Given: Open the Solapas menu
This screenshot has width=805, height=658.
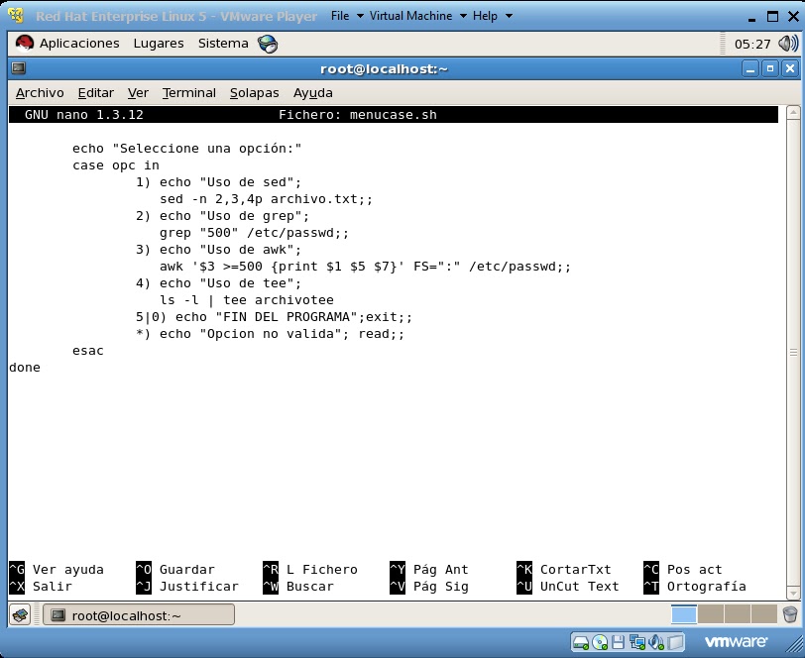Looking at the screenshot, I should coord(254,93).
